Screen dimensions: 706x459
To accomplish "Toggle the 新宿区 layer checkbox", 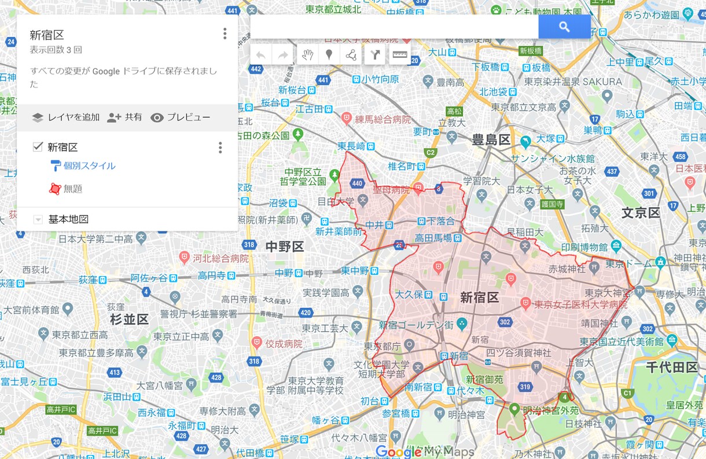I will pyautogui.click(x=38, y=146).
